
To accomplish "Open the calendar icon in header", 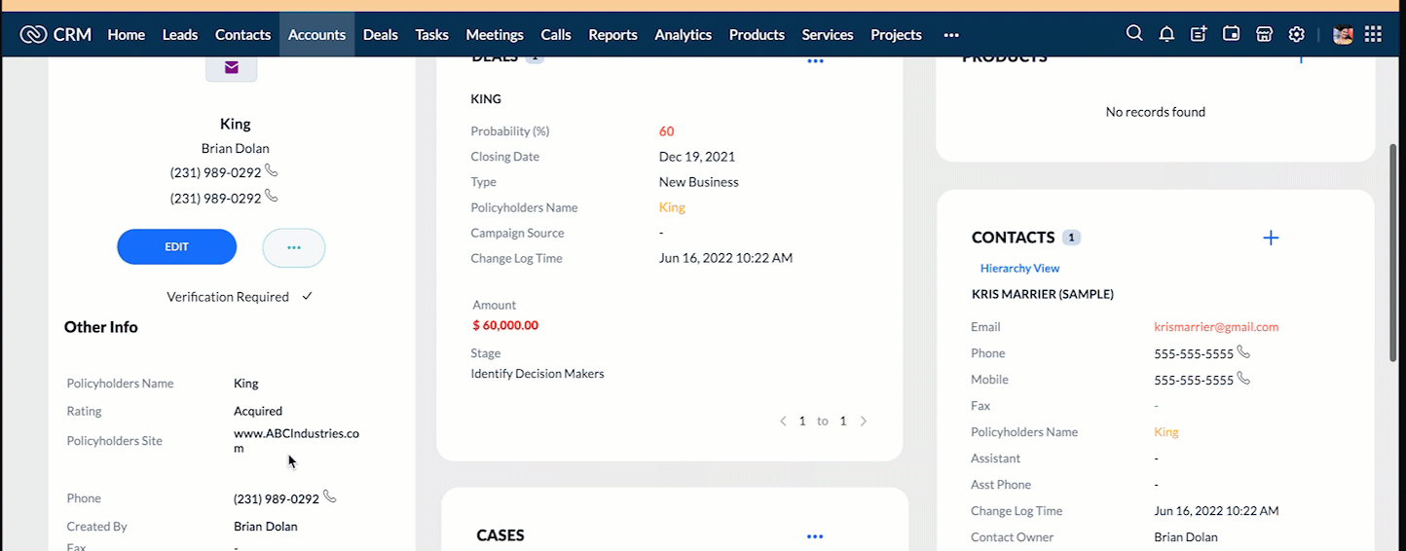I will point(1232,34).
